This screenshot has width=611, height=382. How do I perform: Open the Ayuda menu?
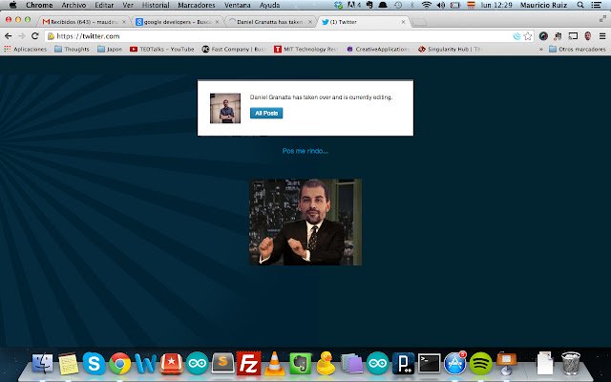[x=269, y=5]
